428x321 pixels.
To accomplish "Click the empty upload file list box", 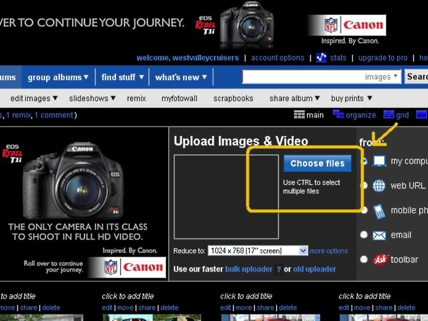I will pos(227,197).
